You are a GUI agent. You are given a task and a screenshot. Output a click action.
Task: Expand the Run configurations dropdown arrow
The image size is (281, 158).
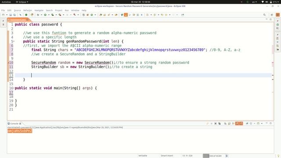click(x=49, y=15)
